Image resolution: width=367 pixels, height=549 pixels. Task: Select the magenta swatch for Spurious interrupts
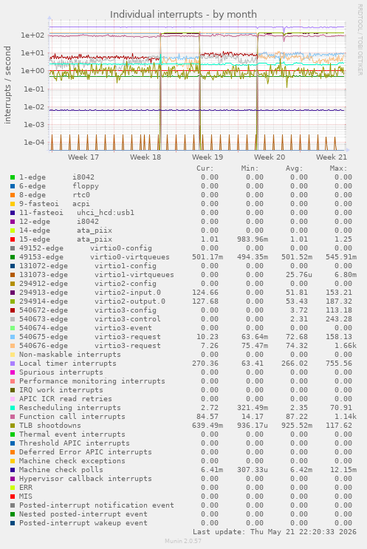[13, 372]
